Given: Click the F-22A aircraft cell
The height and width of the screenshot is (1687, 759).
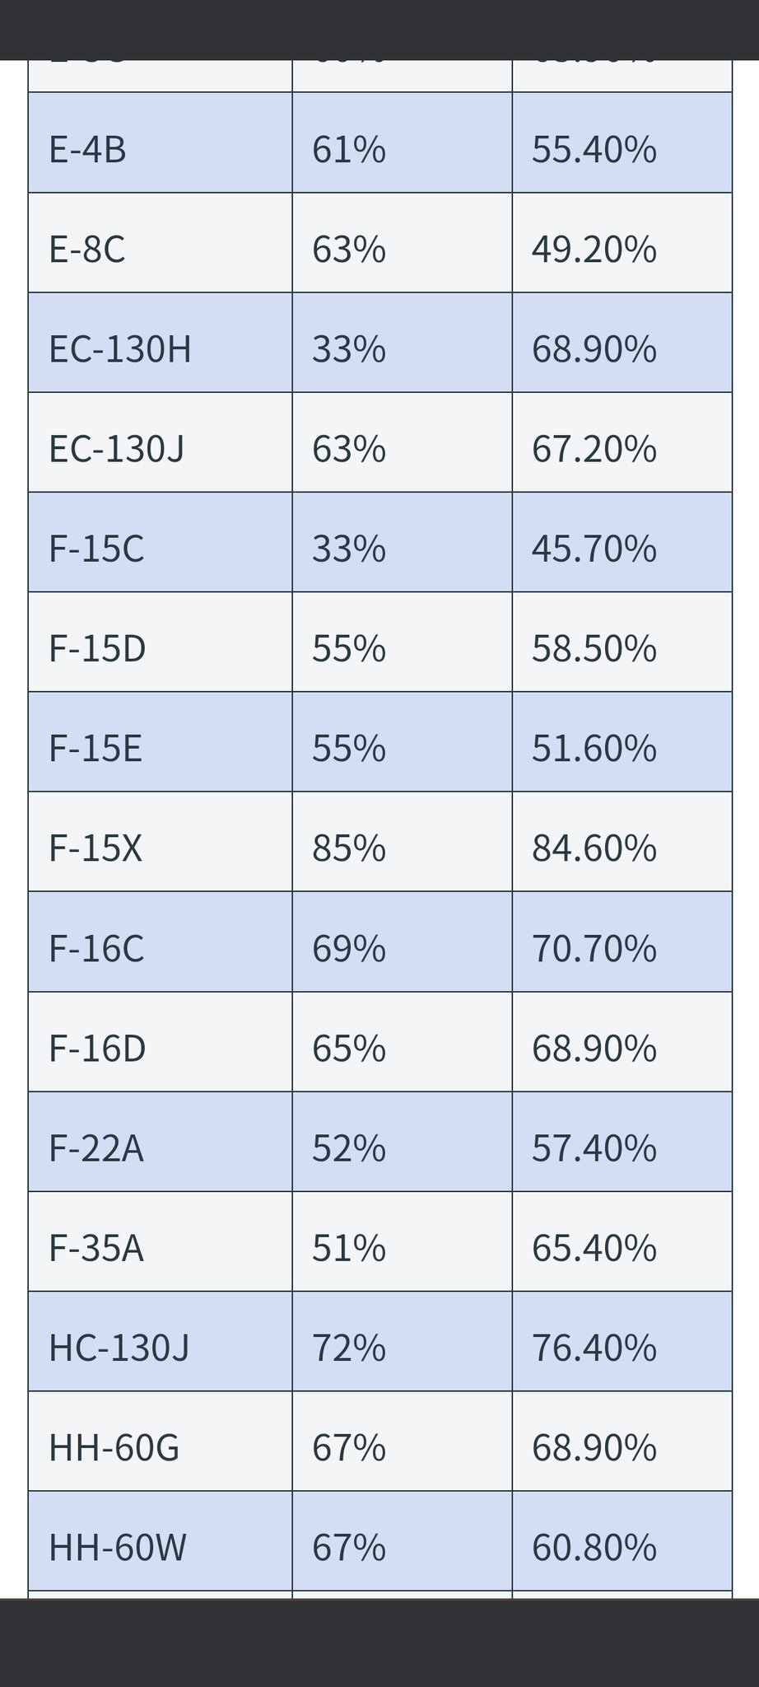Looking at the screenshot, I should coord(96,1148).
